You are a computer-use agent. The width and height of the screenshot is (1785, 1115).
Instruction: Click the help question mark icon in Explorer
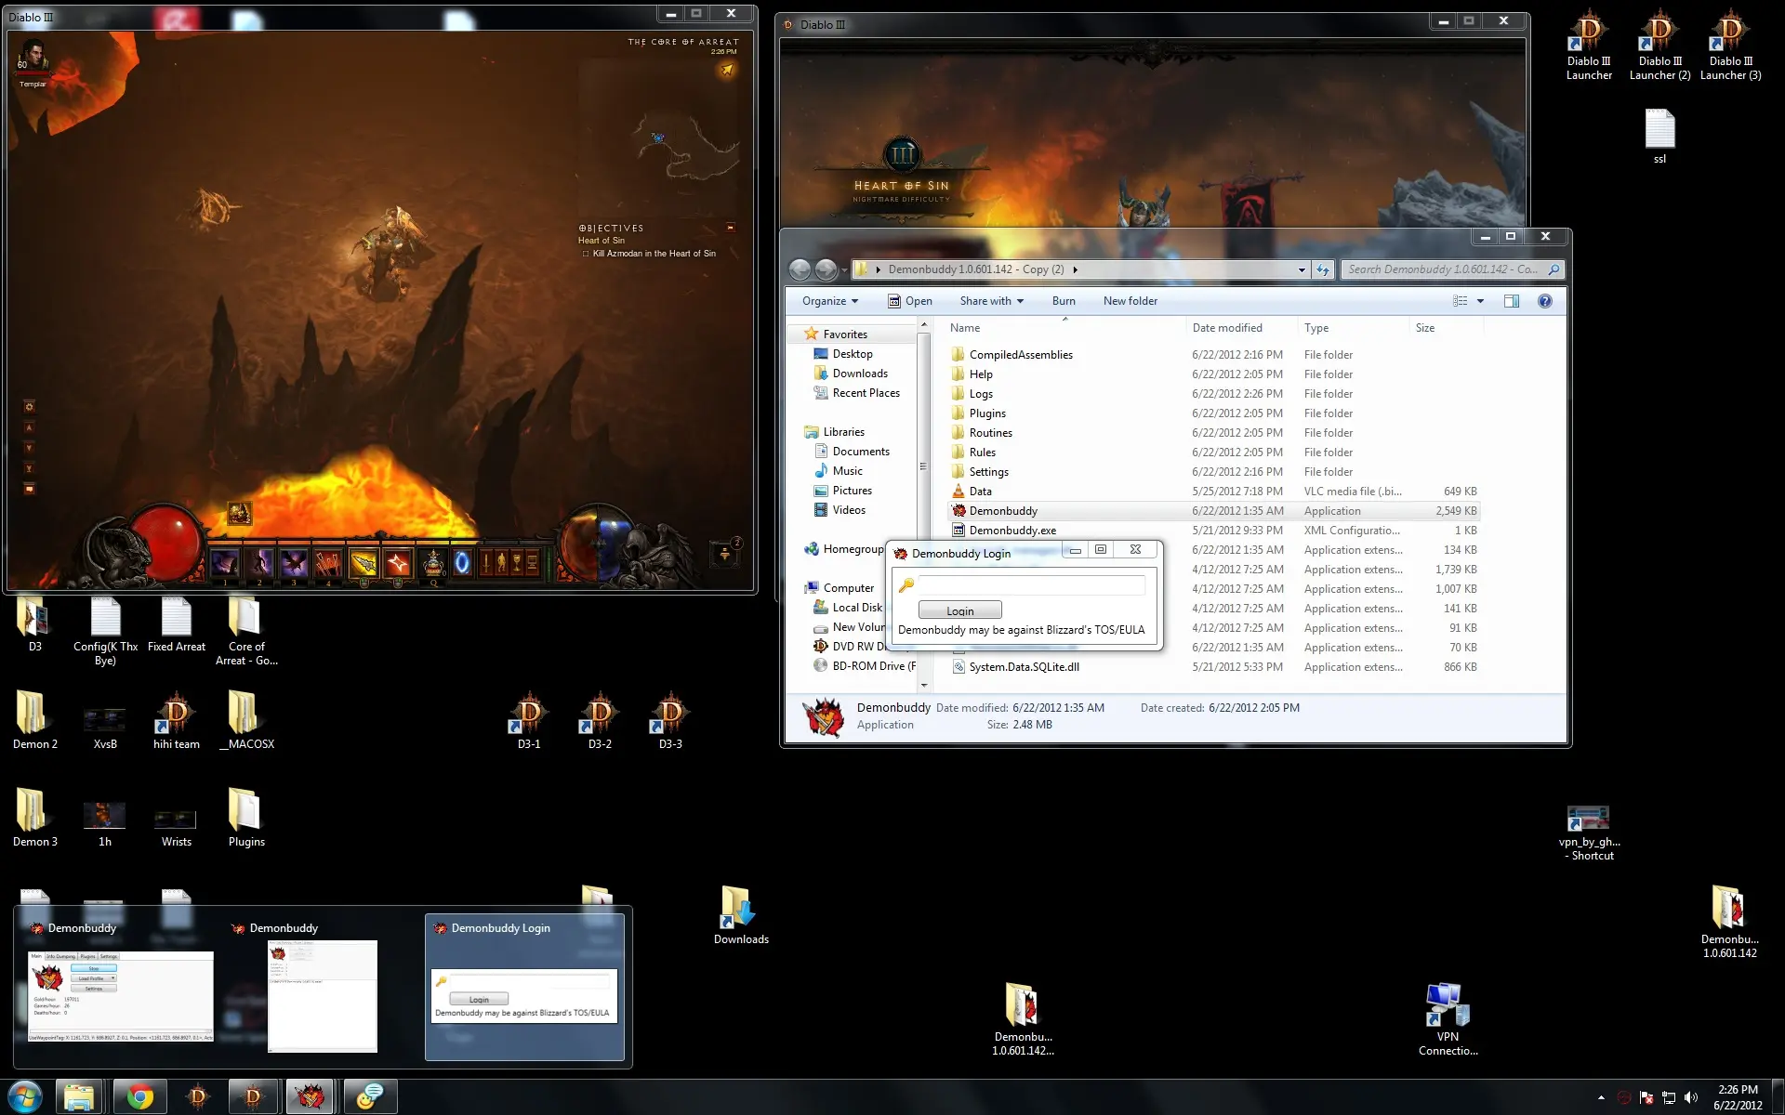tap(1545, 301)
